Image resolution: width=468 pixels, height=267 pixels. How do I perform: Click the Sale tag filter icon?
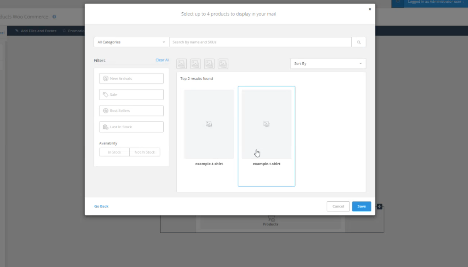pos(106,94)
